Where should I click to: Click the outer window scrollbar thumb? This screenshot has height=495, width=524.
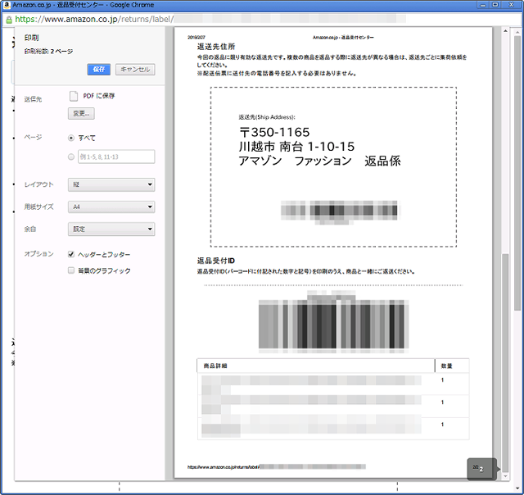(517, 173)
